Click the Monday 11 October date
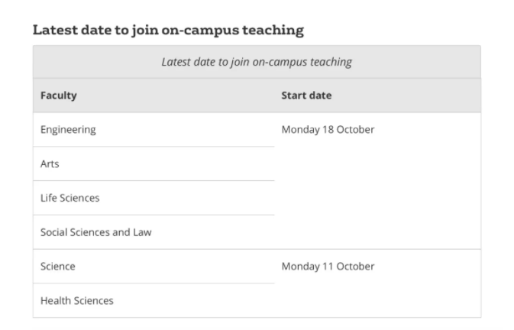The height and width of the screenshot is (330, 514). pos(328,267)
